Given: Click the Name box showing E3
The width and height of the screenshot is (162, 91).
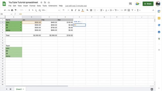Looking at the screenshot, I should pyautogui.click(x=6, y=14).
